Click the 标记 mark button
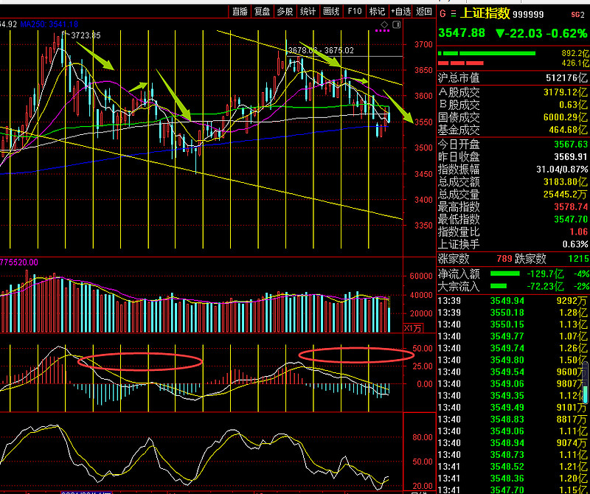The image size is (590, 494). (377, 11)
